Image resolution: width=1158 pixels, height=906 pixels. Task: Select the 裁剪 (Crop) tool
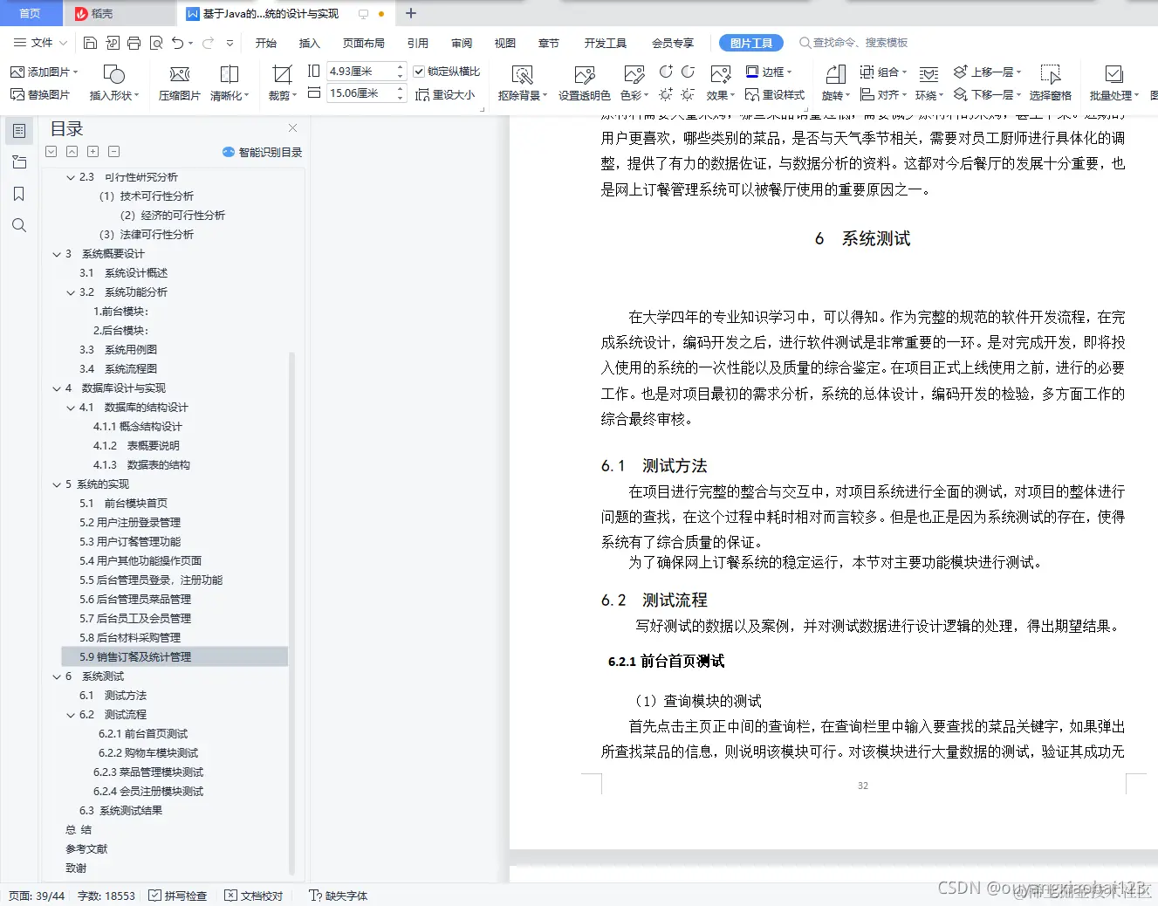pyautogui.click(x=281, y=83)
